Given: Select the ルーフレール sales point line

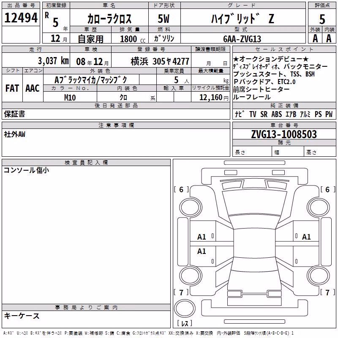Looking at the screenshot, I should tap(251, 97).
